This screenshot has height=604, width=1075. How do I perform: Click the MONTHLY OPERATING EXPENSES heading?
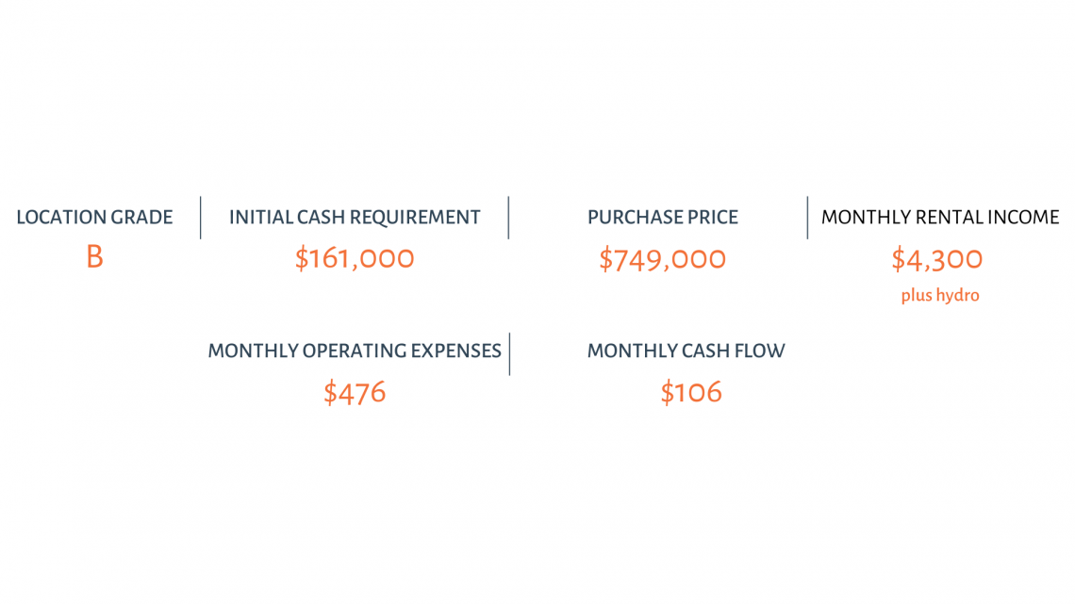(x=355, y=351)
